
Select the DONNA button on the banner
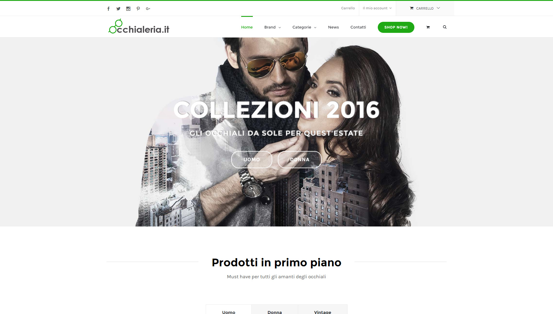(x=300, y=160)
